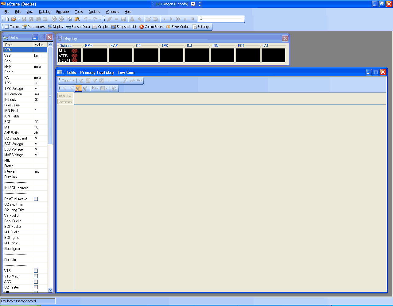Click the record dot datalog icon
393x306 pixels.
pyautogui.click(x=116, y=19)
